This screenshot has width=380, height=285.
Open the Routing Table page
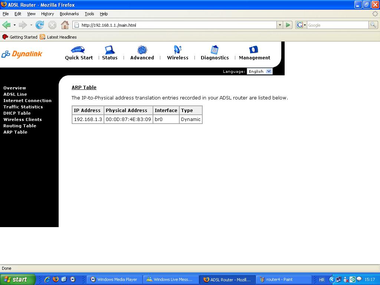(20, 126)
